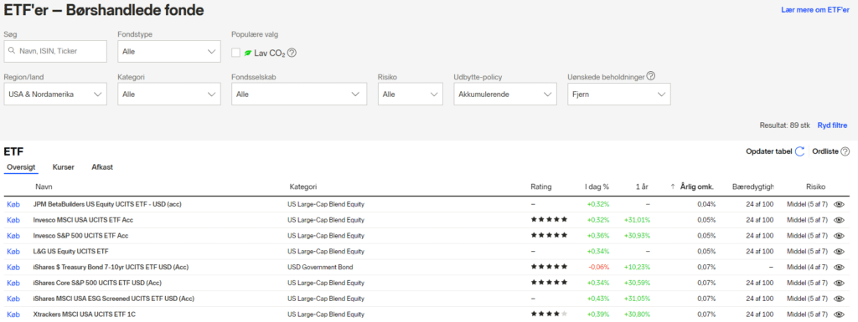Click eye icon for JPM BetaBuilders US Equity
The width and height of the screenshot is (858, 322).
click(838, 204)
